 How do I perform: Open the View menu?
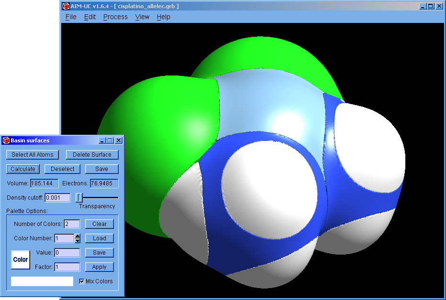(142, 17)
